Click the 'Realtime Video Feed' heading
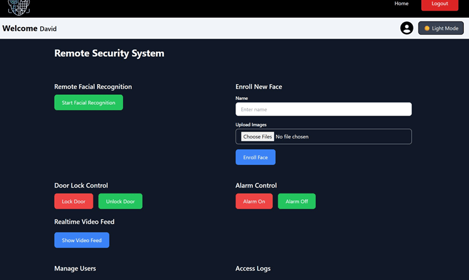The image size is (469, 280). pos(85,222)
